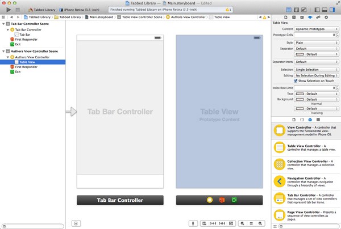The image size is (341, 229).
Task: Collapse the Authors View Controller item
Action: [8, 57]
